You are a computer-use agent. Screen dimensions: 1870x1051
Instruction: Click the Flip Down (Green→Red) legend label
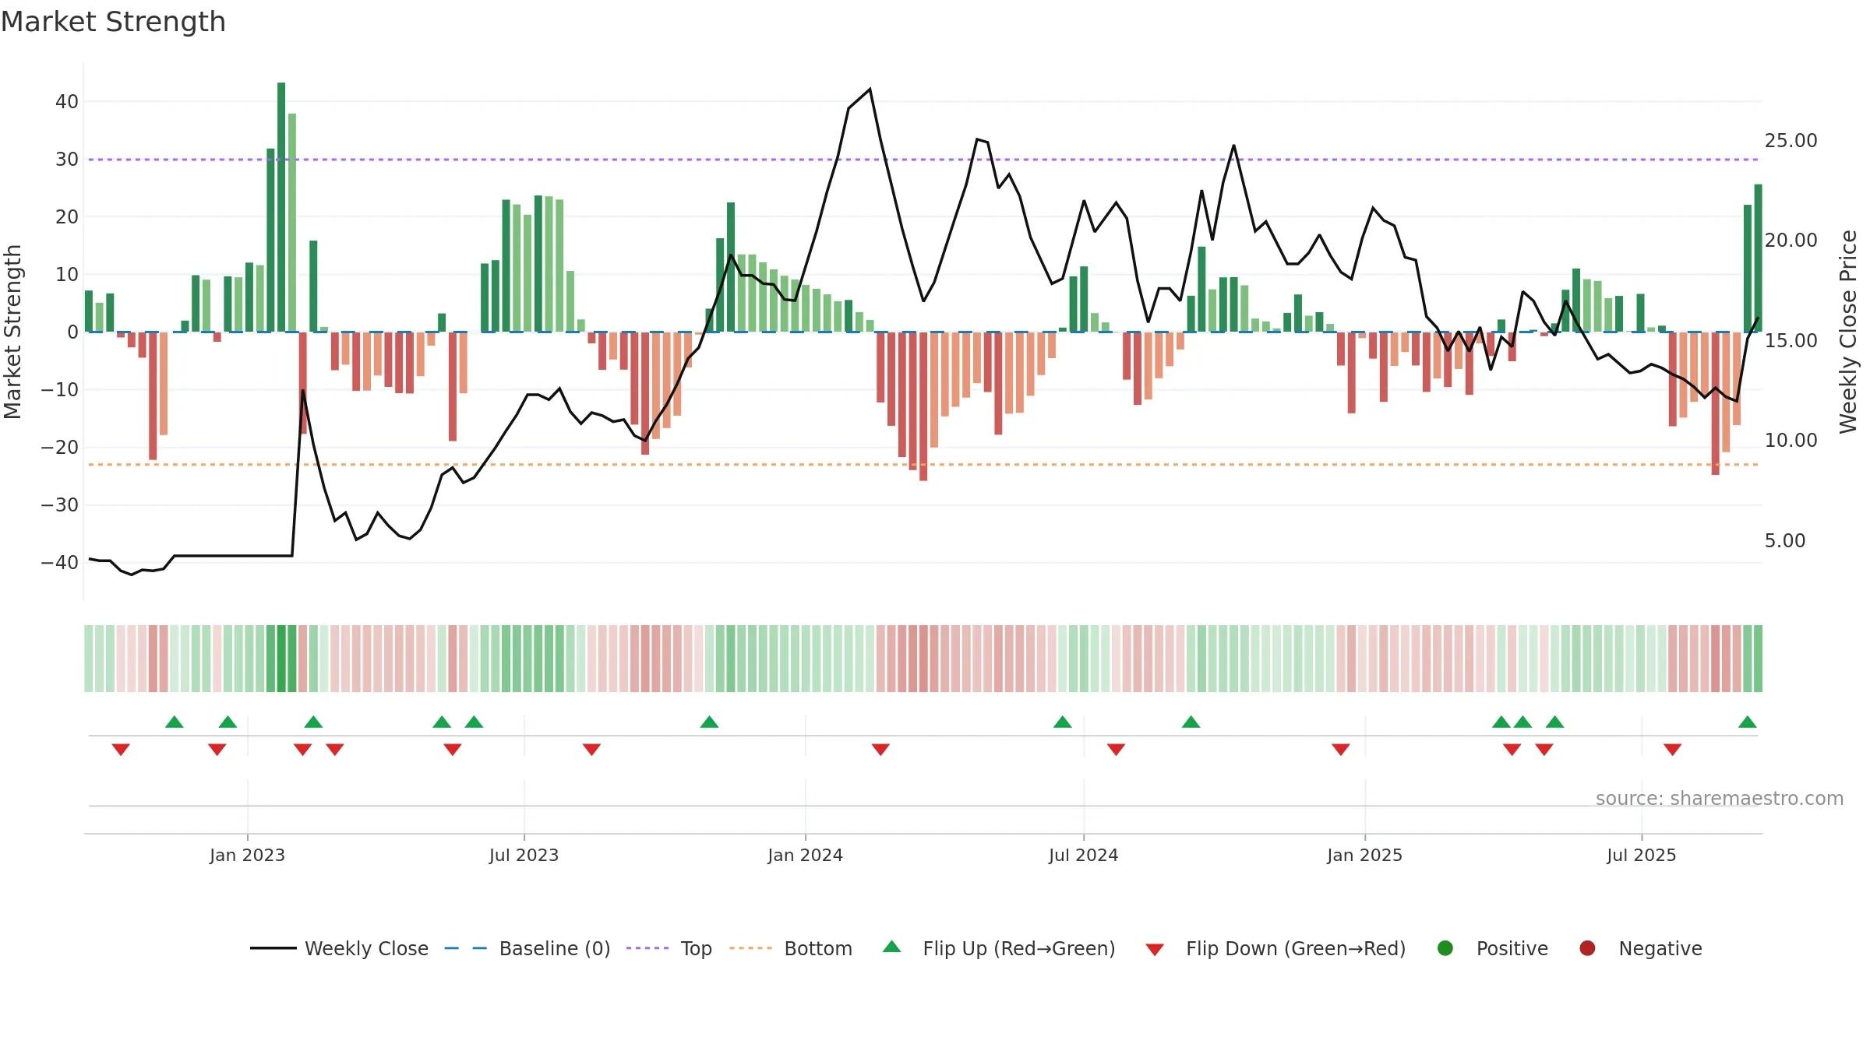click(1296, 948)
